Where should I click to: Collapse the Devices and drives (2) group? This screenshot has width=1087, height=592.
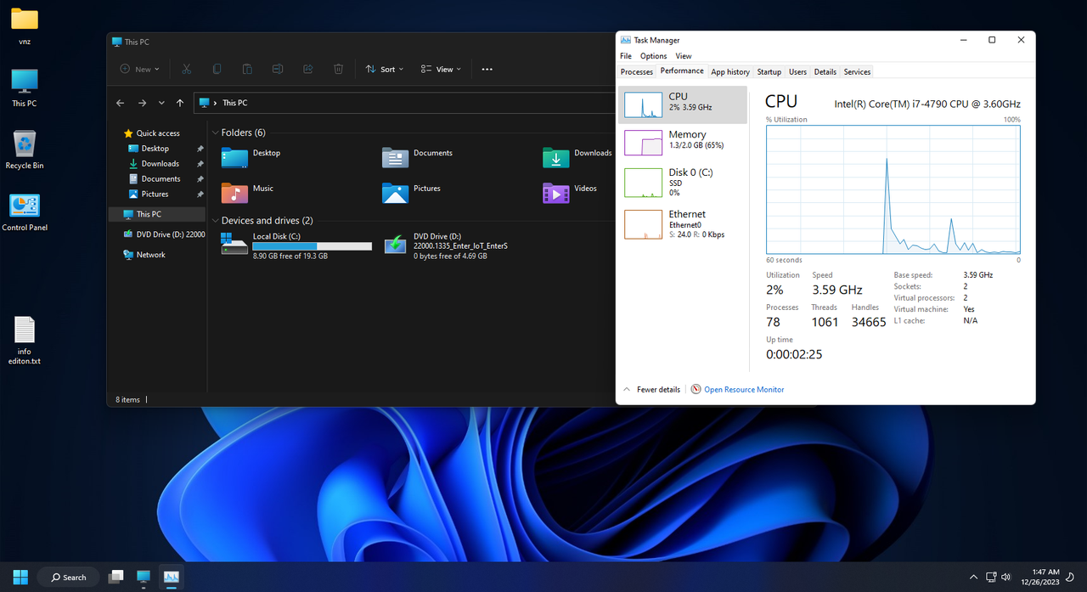214,221
